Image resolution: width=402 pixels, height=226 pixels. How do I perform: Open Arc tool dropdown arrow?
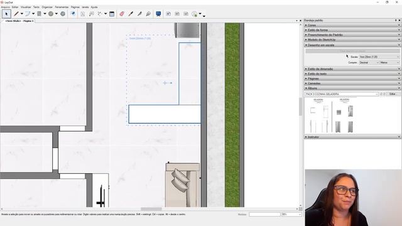pyautogui.click(x=33, y=14)
